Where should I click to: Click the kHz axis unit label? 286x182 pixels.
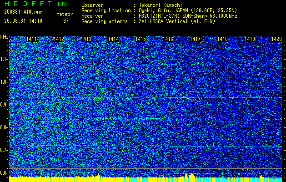coord(4,37)
